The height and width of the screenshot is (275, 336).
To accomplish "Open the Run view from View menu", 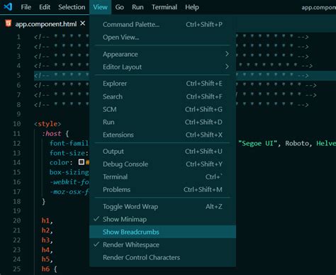I will (x=162, y=122).
